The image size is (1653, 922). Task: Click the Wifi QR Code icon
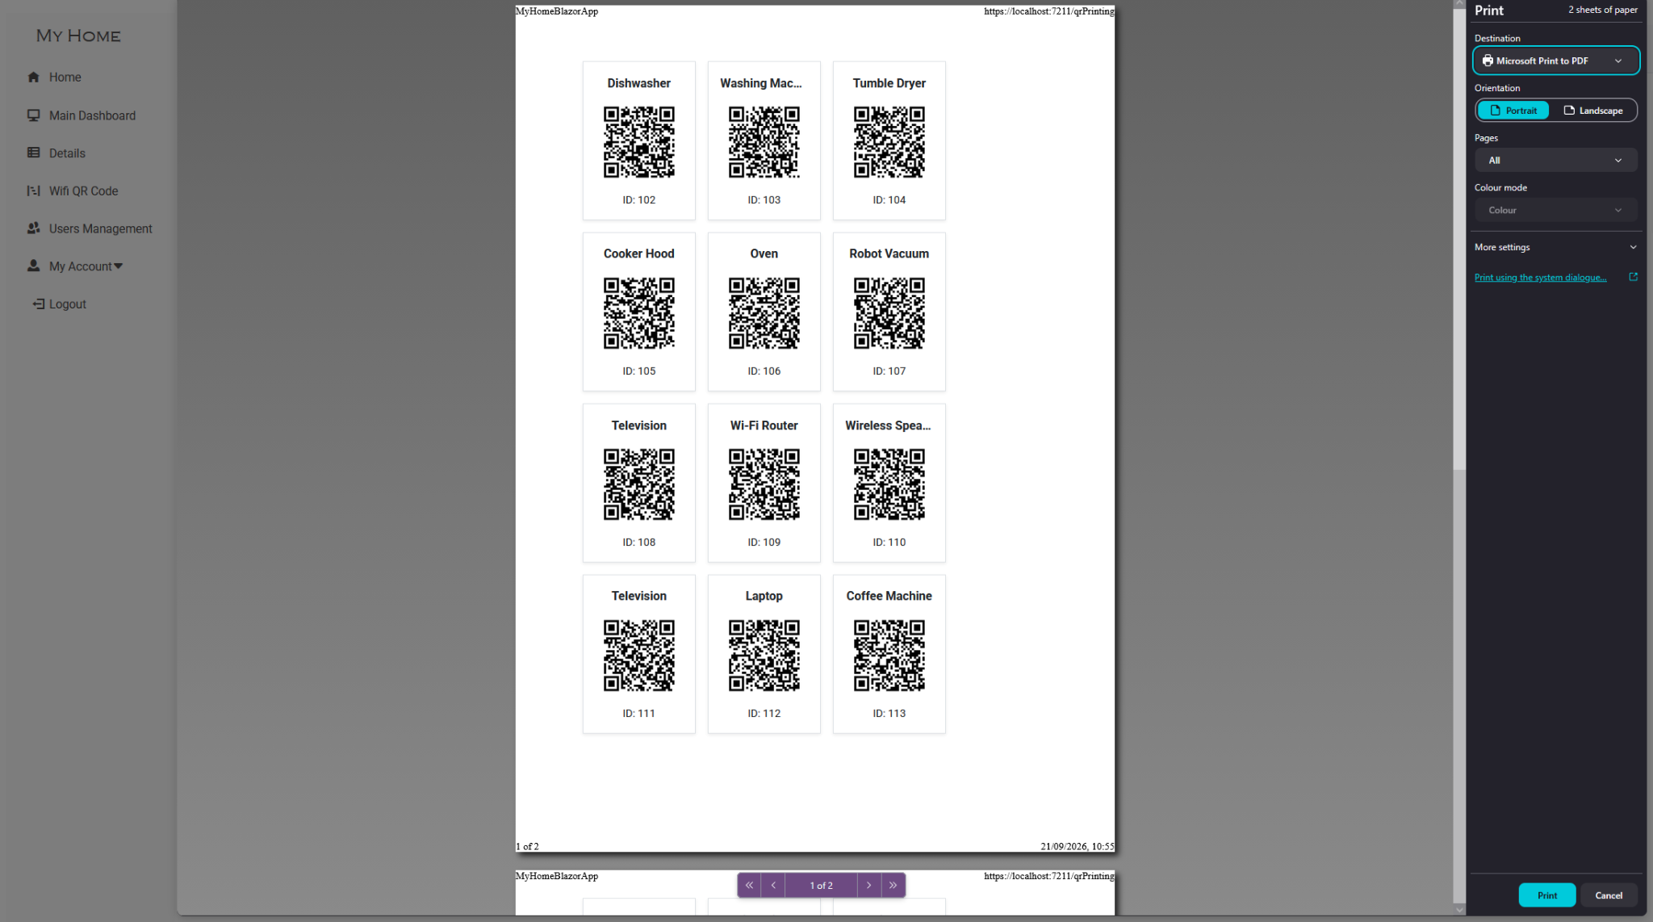pyautogui.click(x=33, y=191)
